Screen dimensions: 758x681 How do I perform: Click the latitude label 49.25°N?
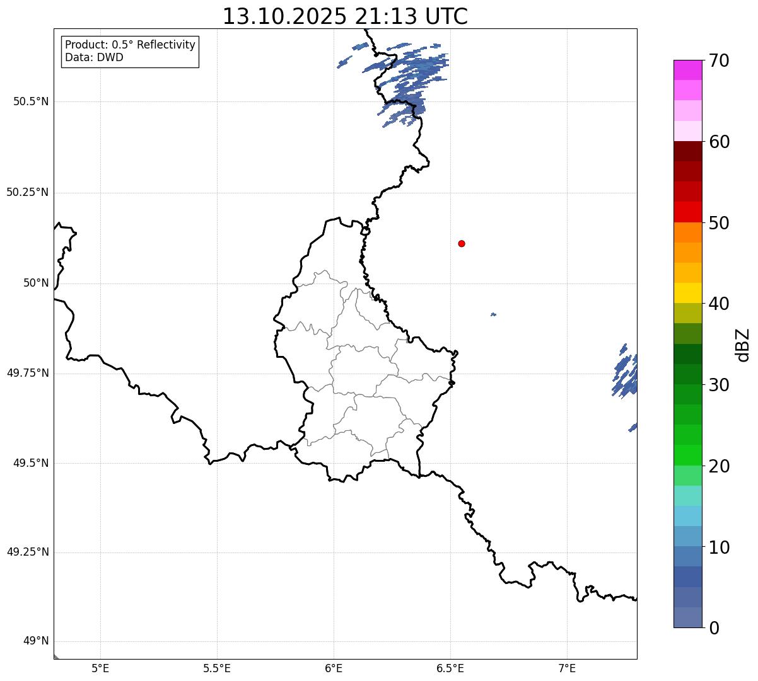[28, 552]
